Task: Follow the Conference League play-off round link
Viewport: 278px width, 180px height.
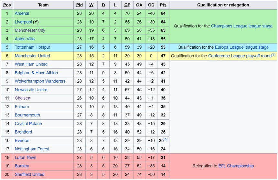Action: pos(240,56)
